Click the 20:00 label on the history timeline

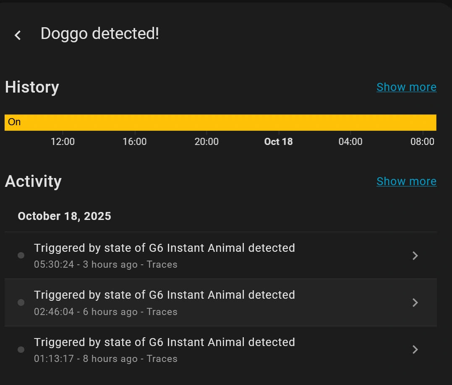(x=206, y=142)
